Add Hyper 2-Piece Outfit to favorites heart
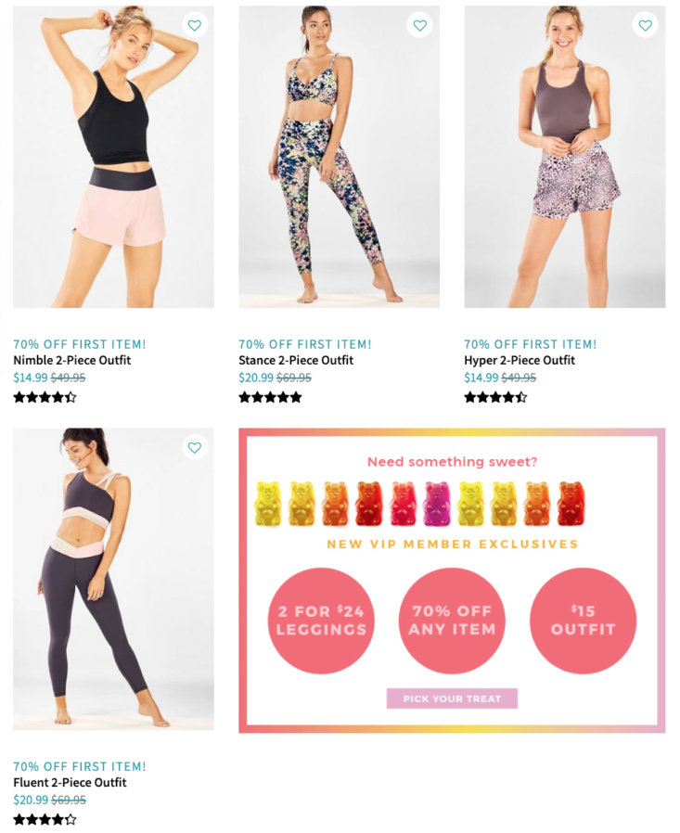The width and height of the screenshot is (680, 833). click(x=645, y=25)
